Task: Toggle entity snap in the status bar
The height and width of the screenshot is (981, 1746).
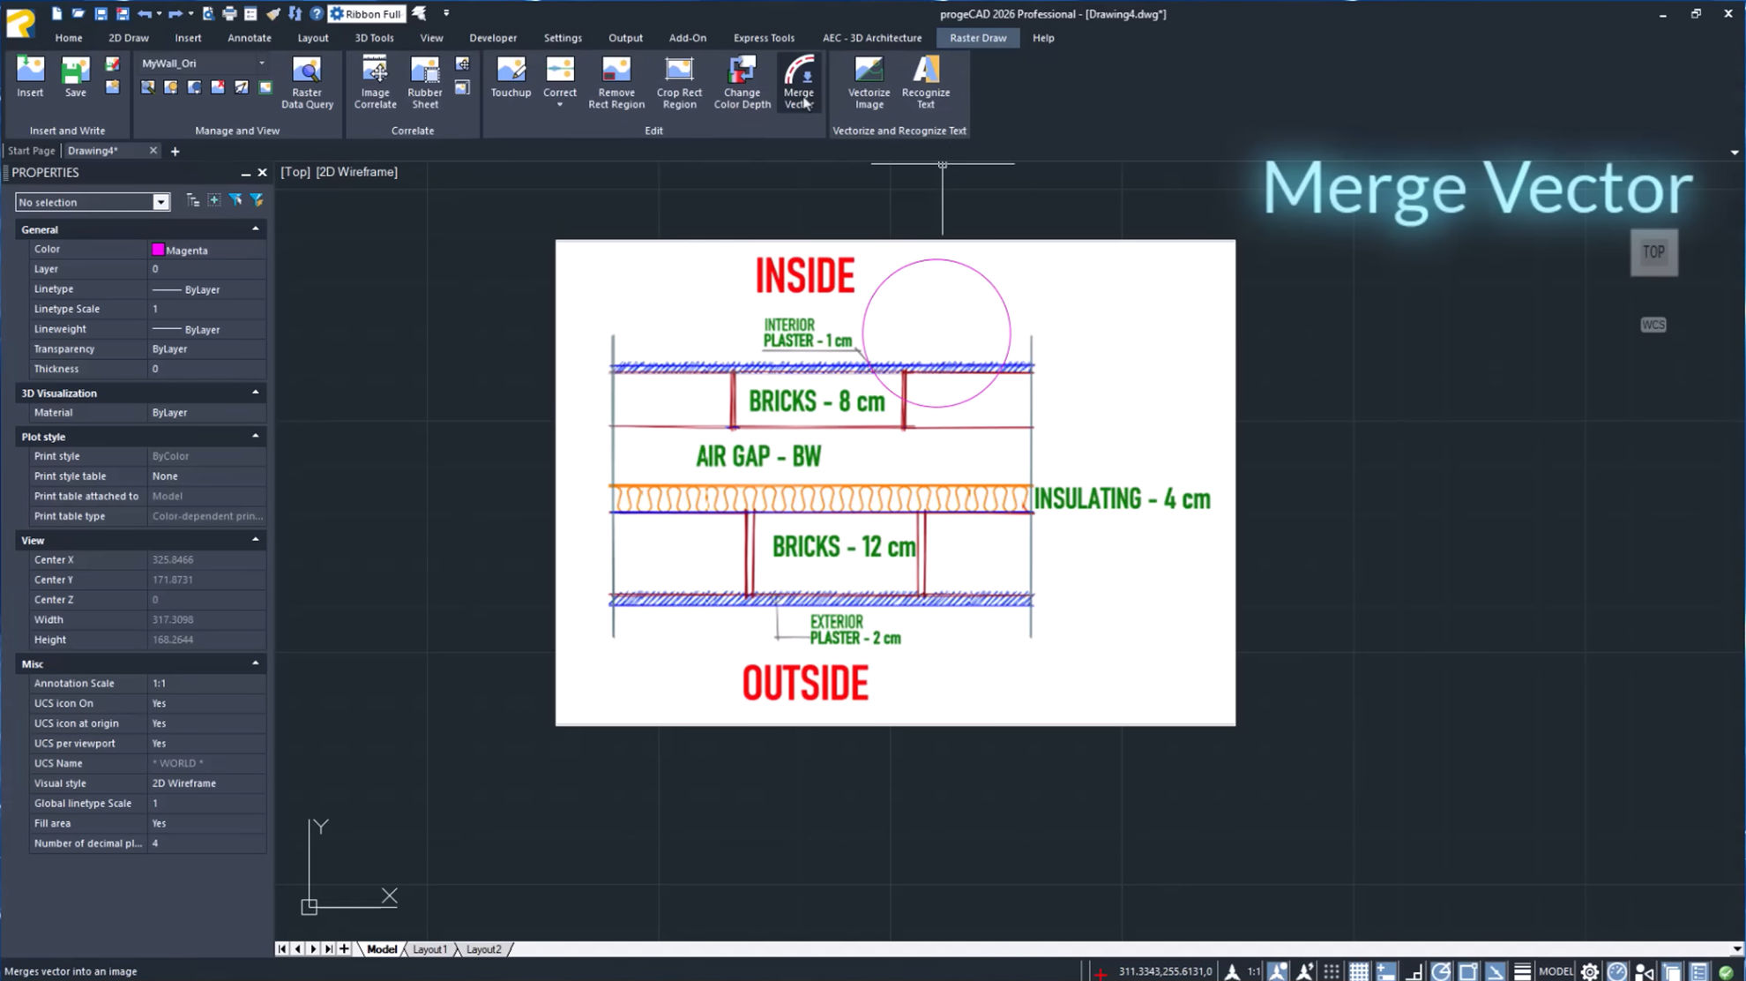Action: 1468,971
